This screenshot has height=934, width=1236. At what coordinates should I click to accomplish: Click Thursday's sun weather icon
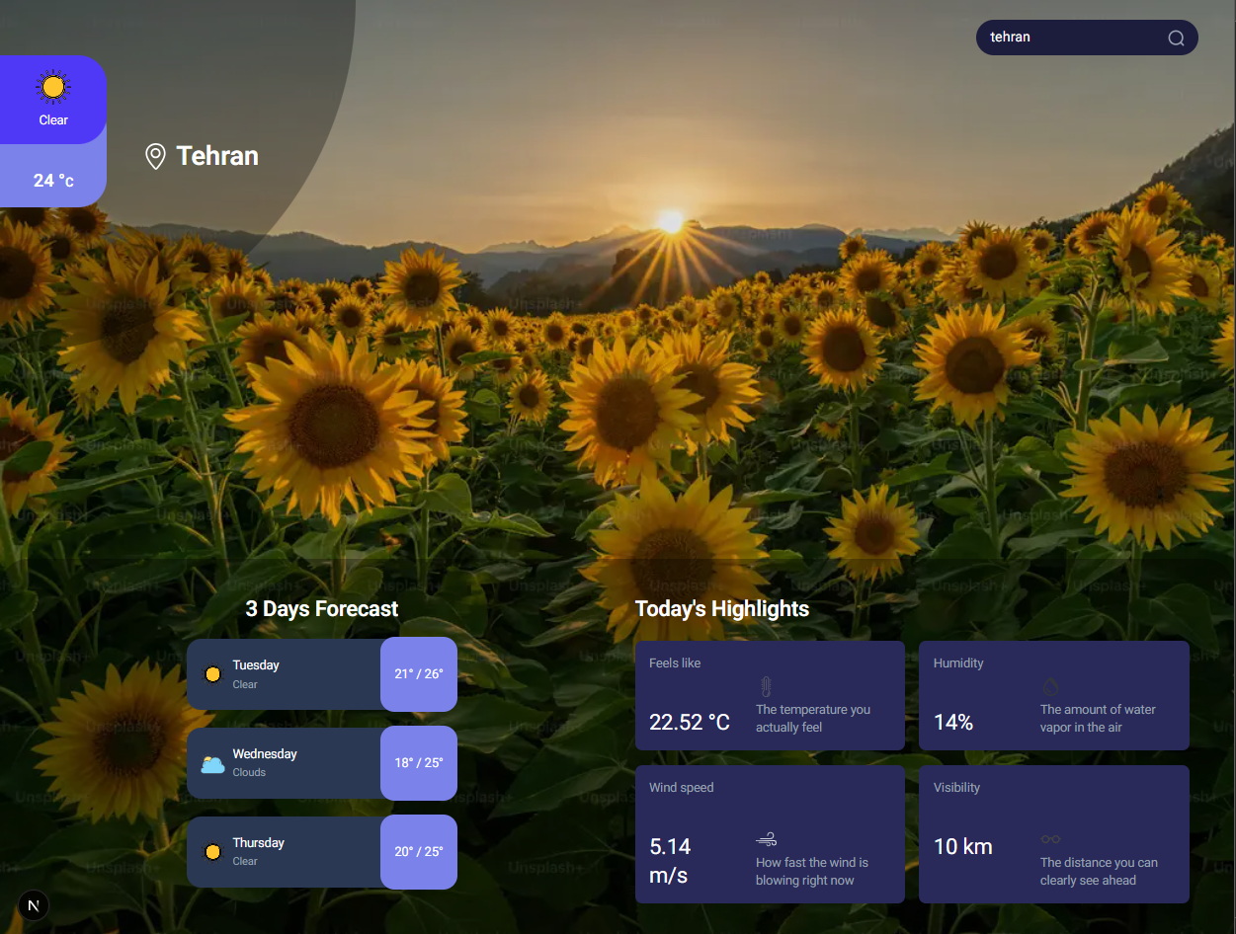(212, 851)
